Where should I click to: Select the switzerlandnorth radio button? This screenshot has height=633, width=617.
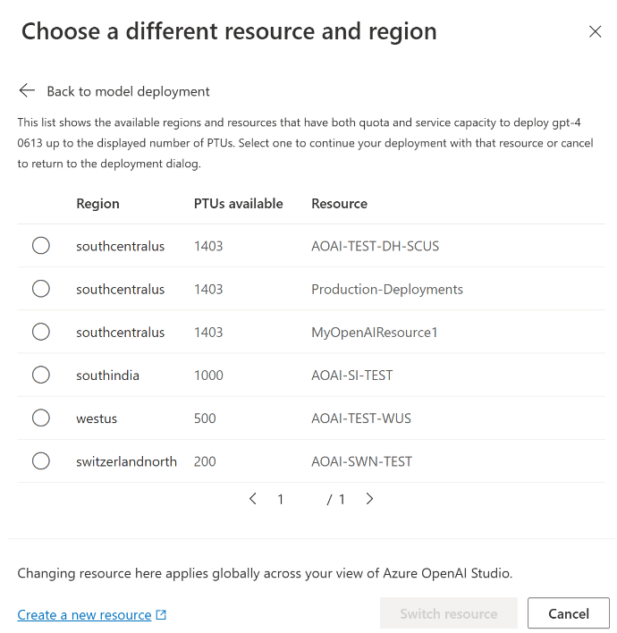tap(41, 461)
